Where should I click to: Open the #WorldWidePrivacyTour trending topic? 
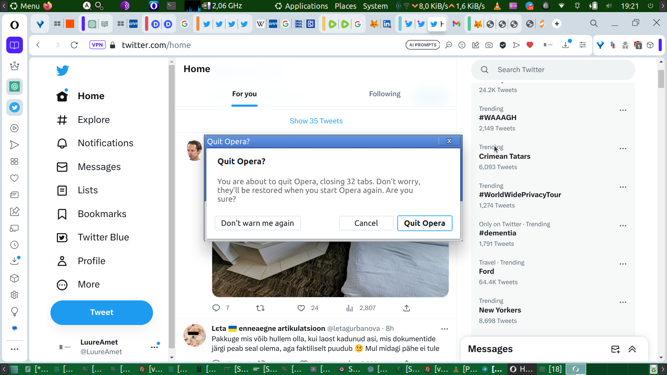pos(520,195)
